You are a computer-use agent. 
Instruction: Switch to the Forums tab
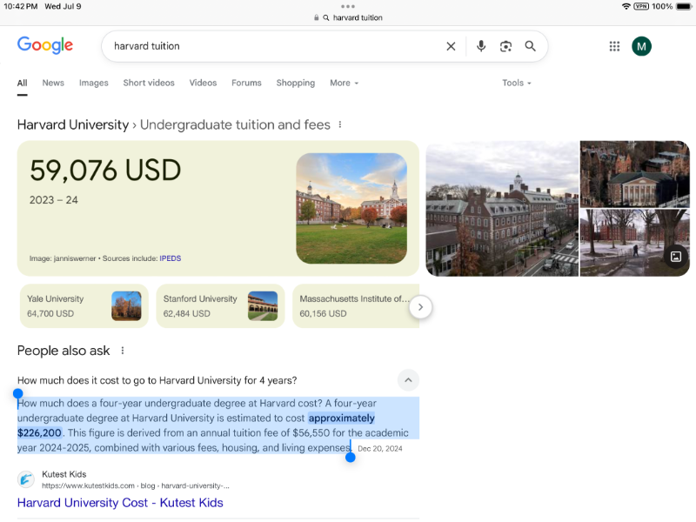click(246, 83)
